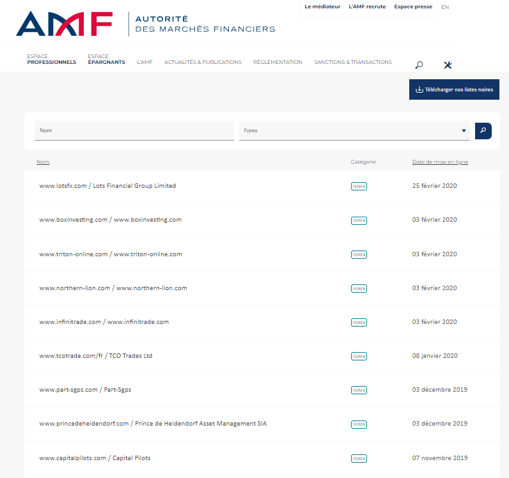Open the tools wrench icon
Screen dimensions: 509x478
(448, 65)
